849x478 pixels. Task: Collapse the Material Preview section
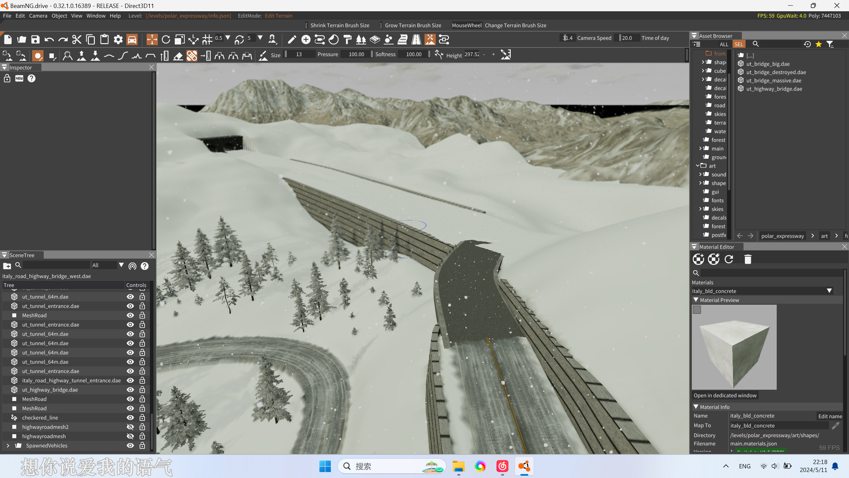[x=696, y=300]
